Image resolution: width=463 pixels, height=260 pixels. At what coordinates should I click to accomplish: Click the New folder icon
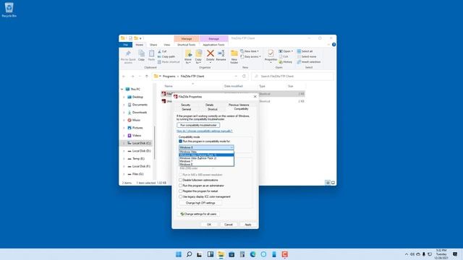pos(234,53)
